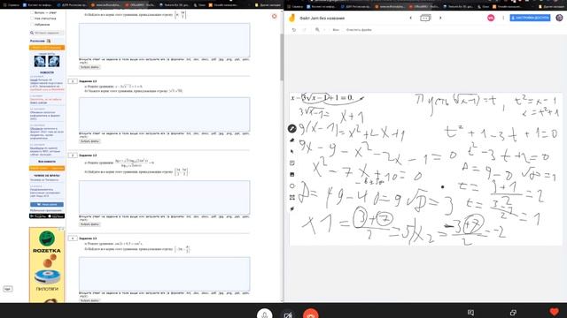Viewport: 567px width, 318px height.
Task: Open 'Другие закладки' bookmarks folder on left window
Action: [x=268, y=5]
